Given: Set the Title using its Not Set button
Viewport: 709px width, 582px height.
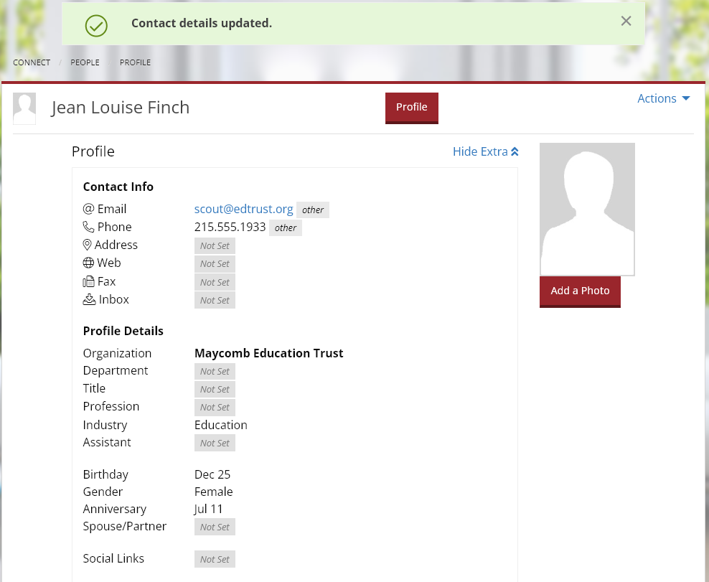Looking at the screenshot, I should pos(215,389).
